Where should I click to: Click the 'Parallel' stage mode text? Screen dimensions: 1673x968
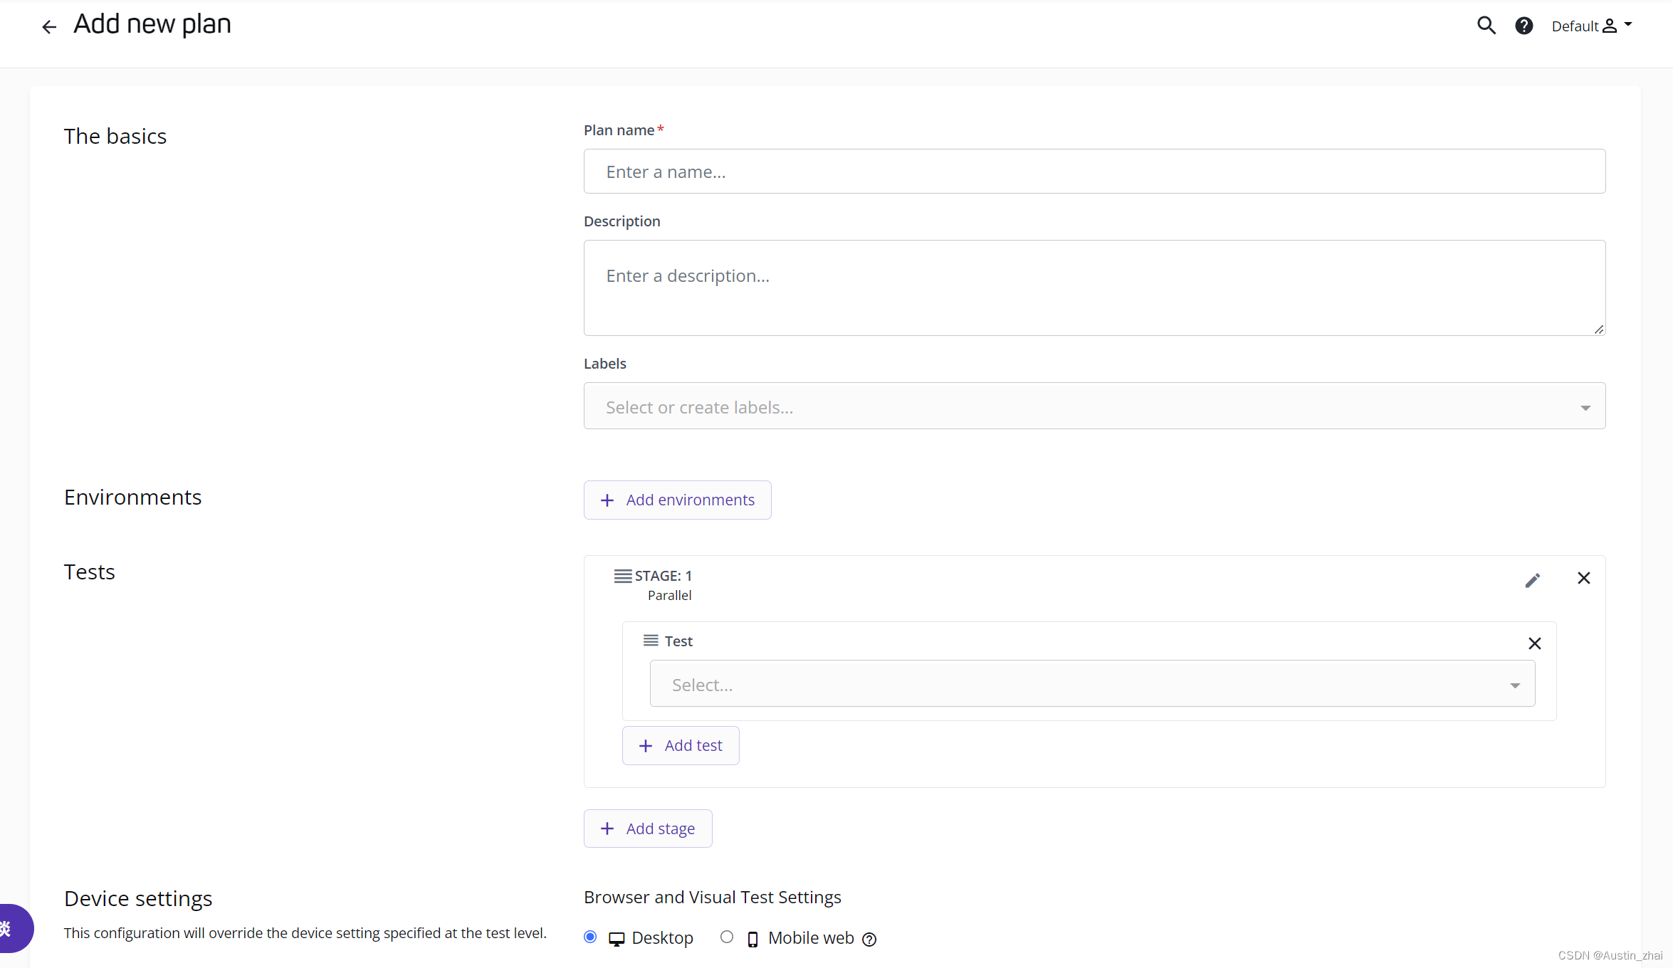[x=669, y=595]
